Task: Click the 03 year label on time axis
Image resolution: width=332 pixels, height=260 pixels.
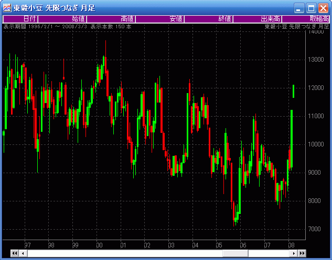Action: click(x=171, y=245)
